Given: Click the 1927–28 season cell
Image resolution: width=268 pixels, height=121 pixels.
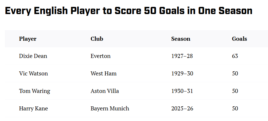Looking at the screenshot, I should coord(182,56).
